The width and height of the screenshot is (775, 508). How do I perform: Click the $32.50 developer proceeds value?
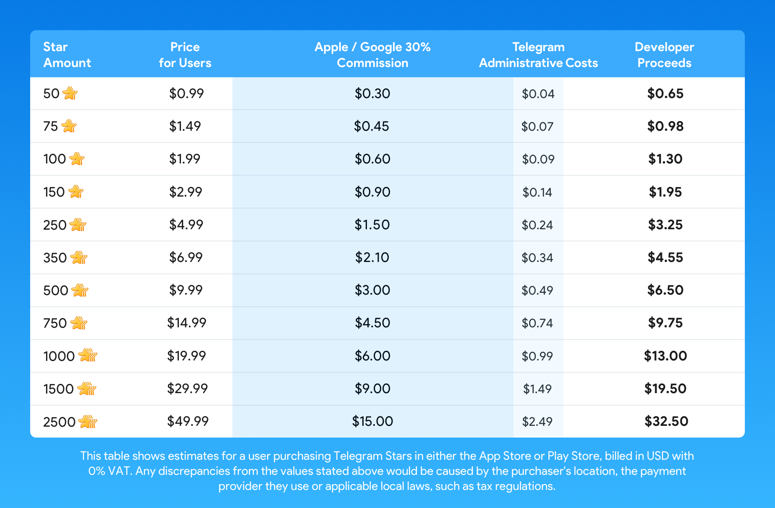click(666, 421)
